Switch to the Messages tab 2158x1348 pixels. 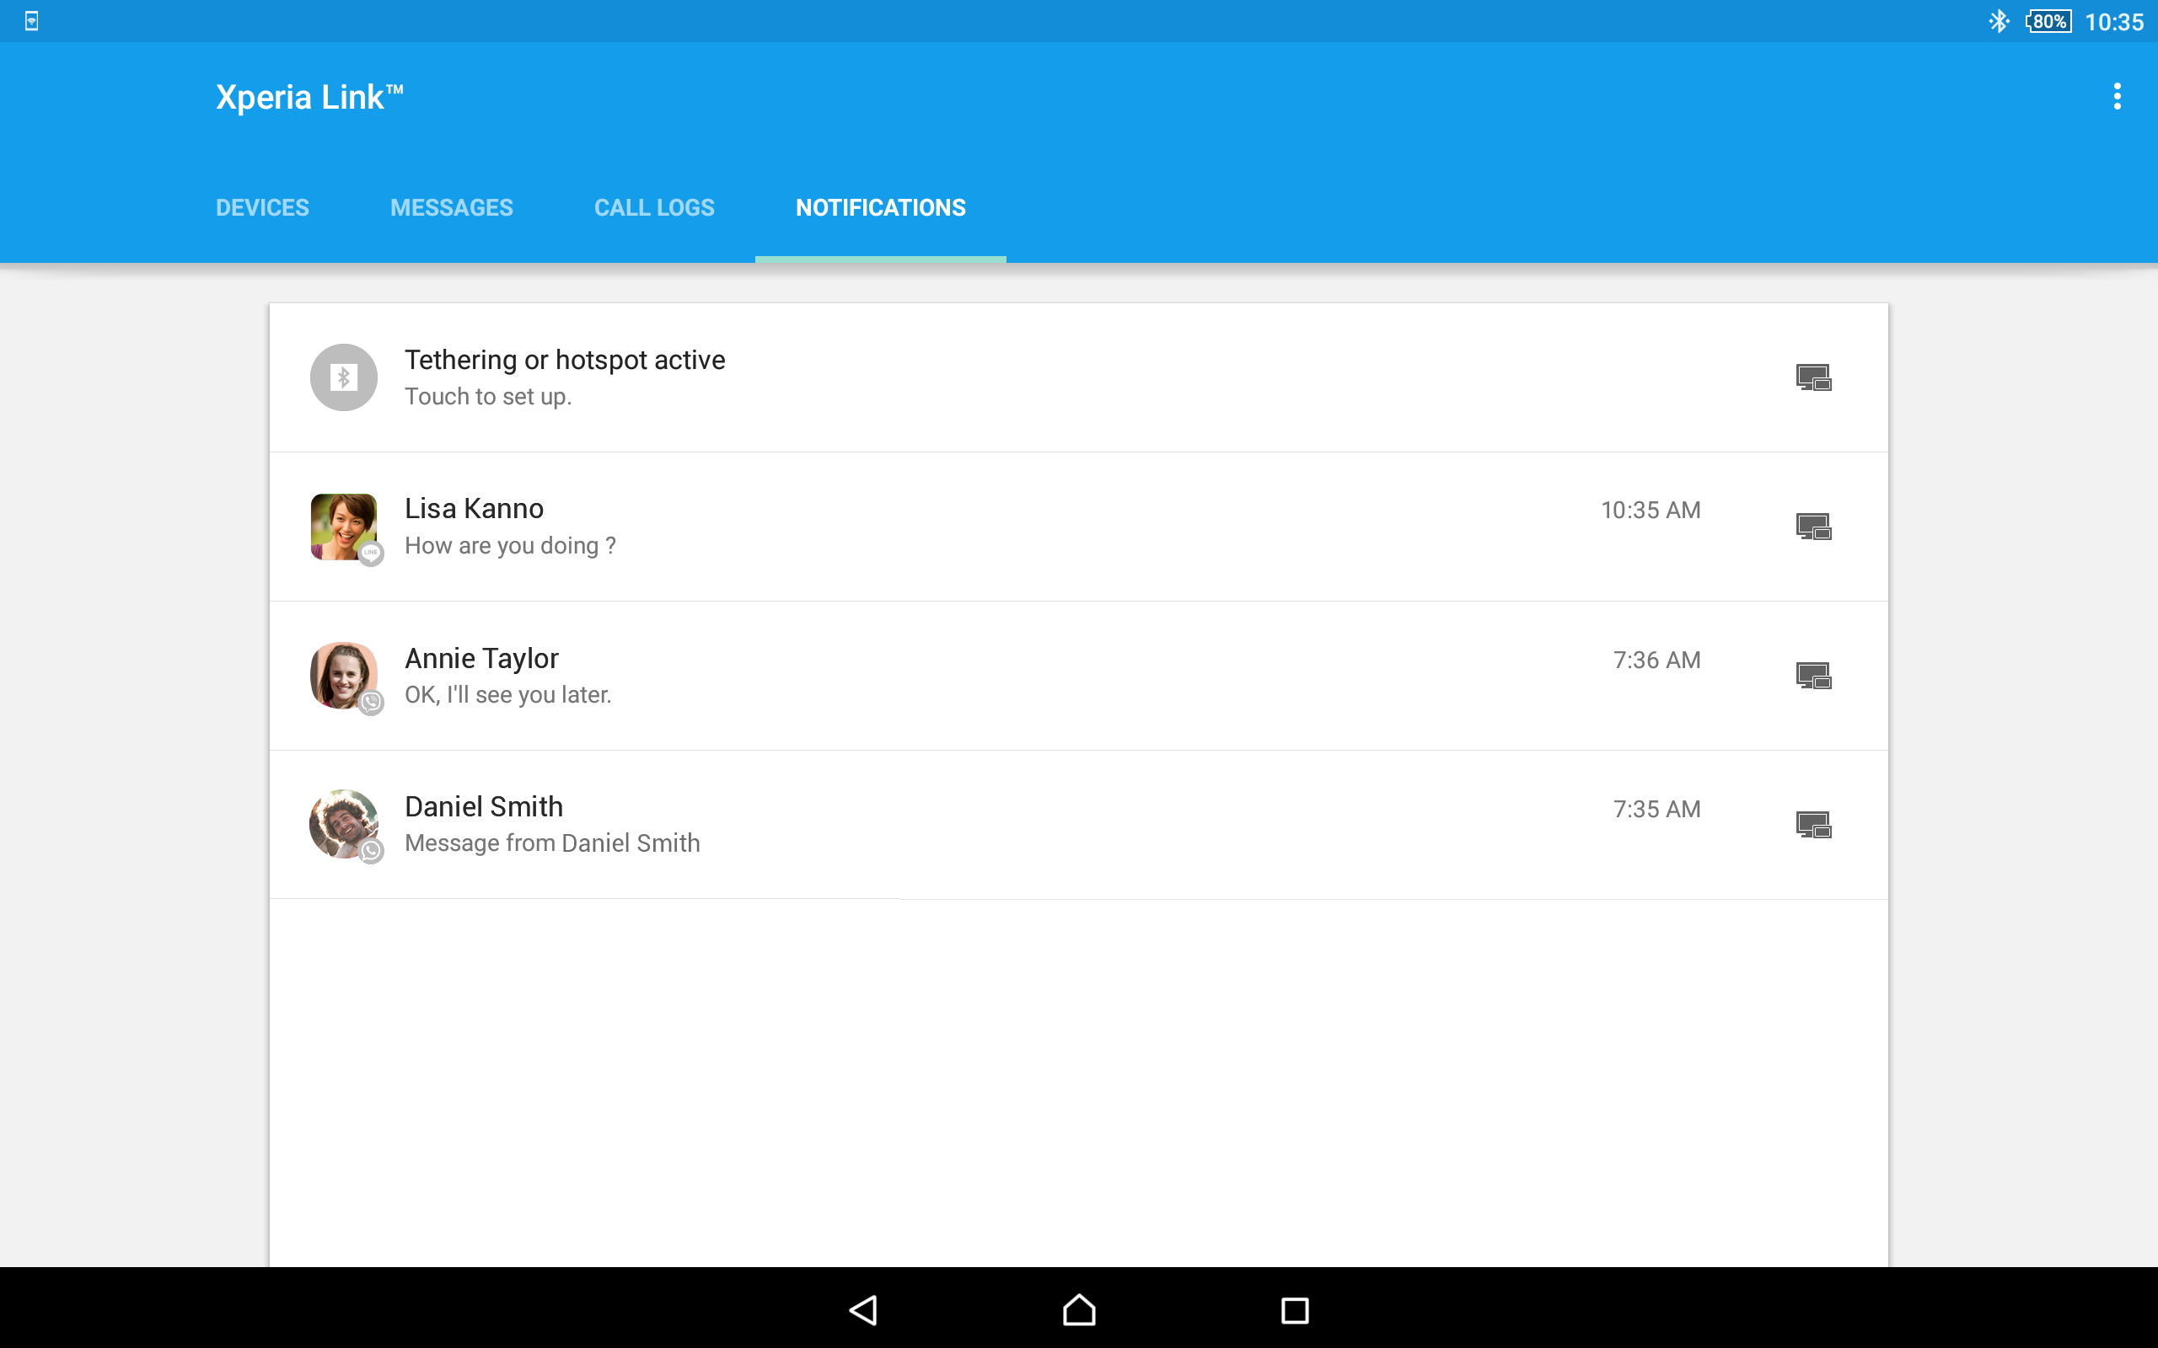click(x=451, y=208)
